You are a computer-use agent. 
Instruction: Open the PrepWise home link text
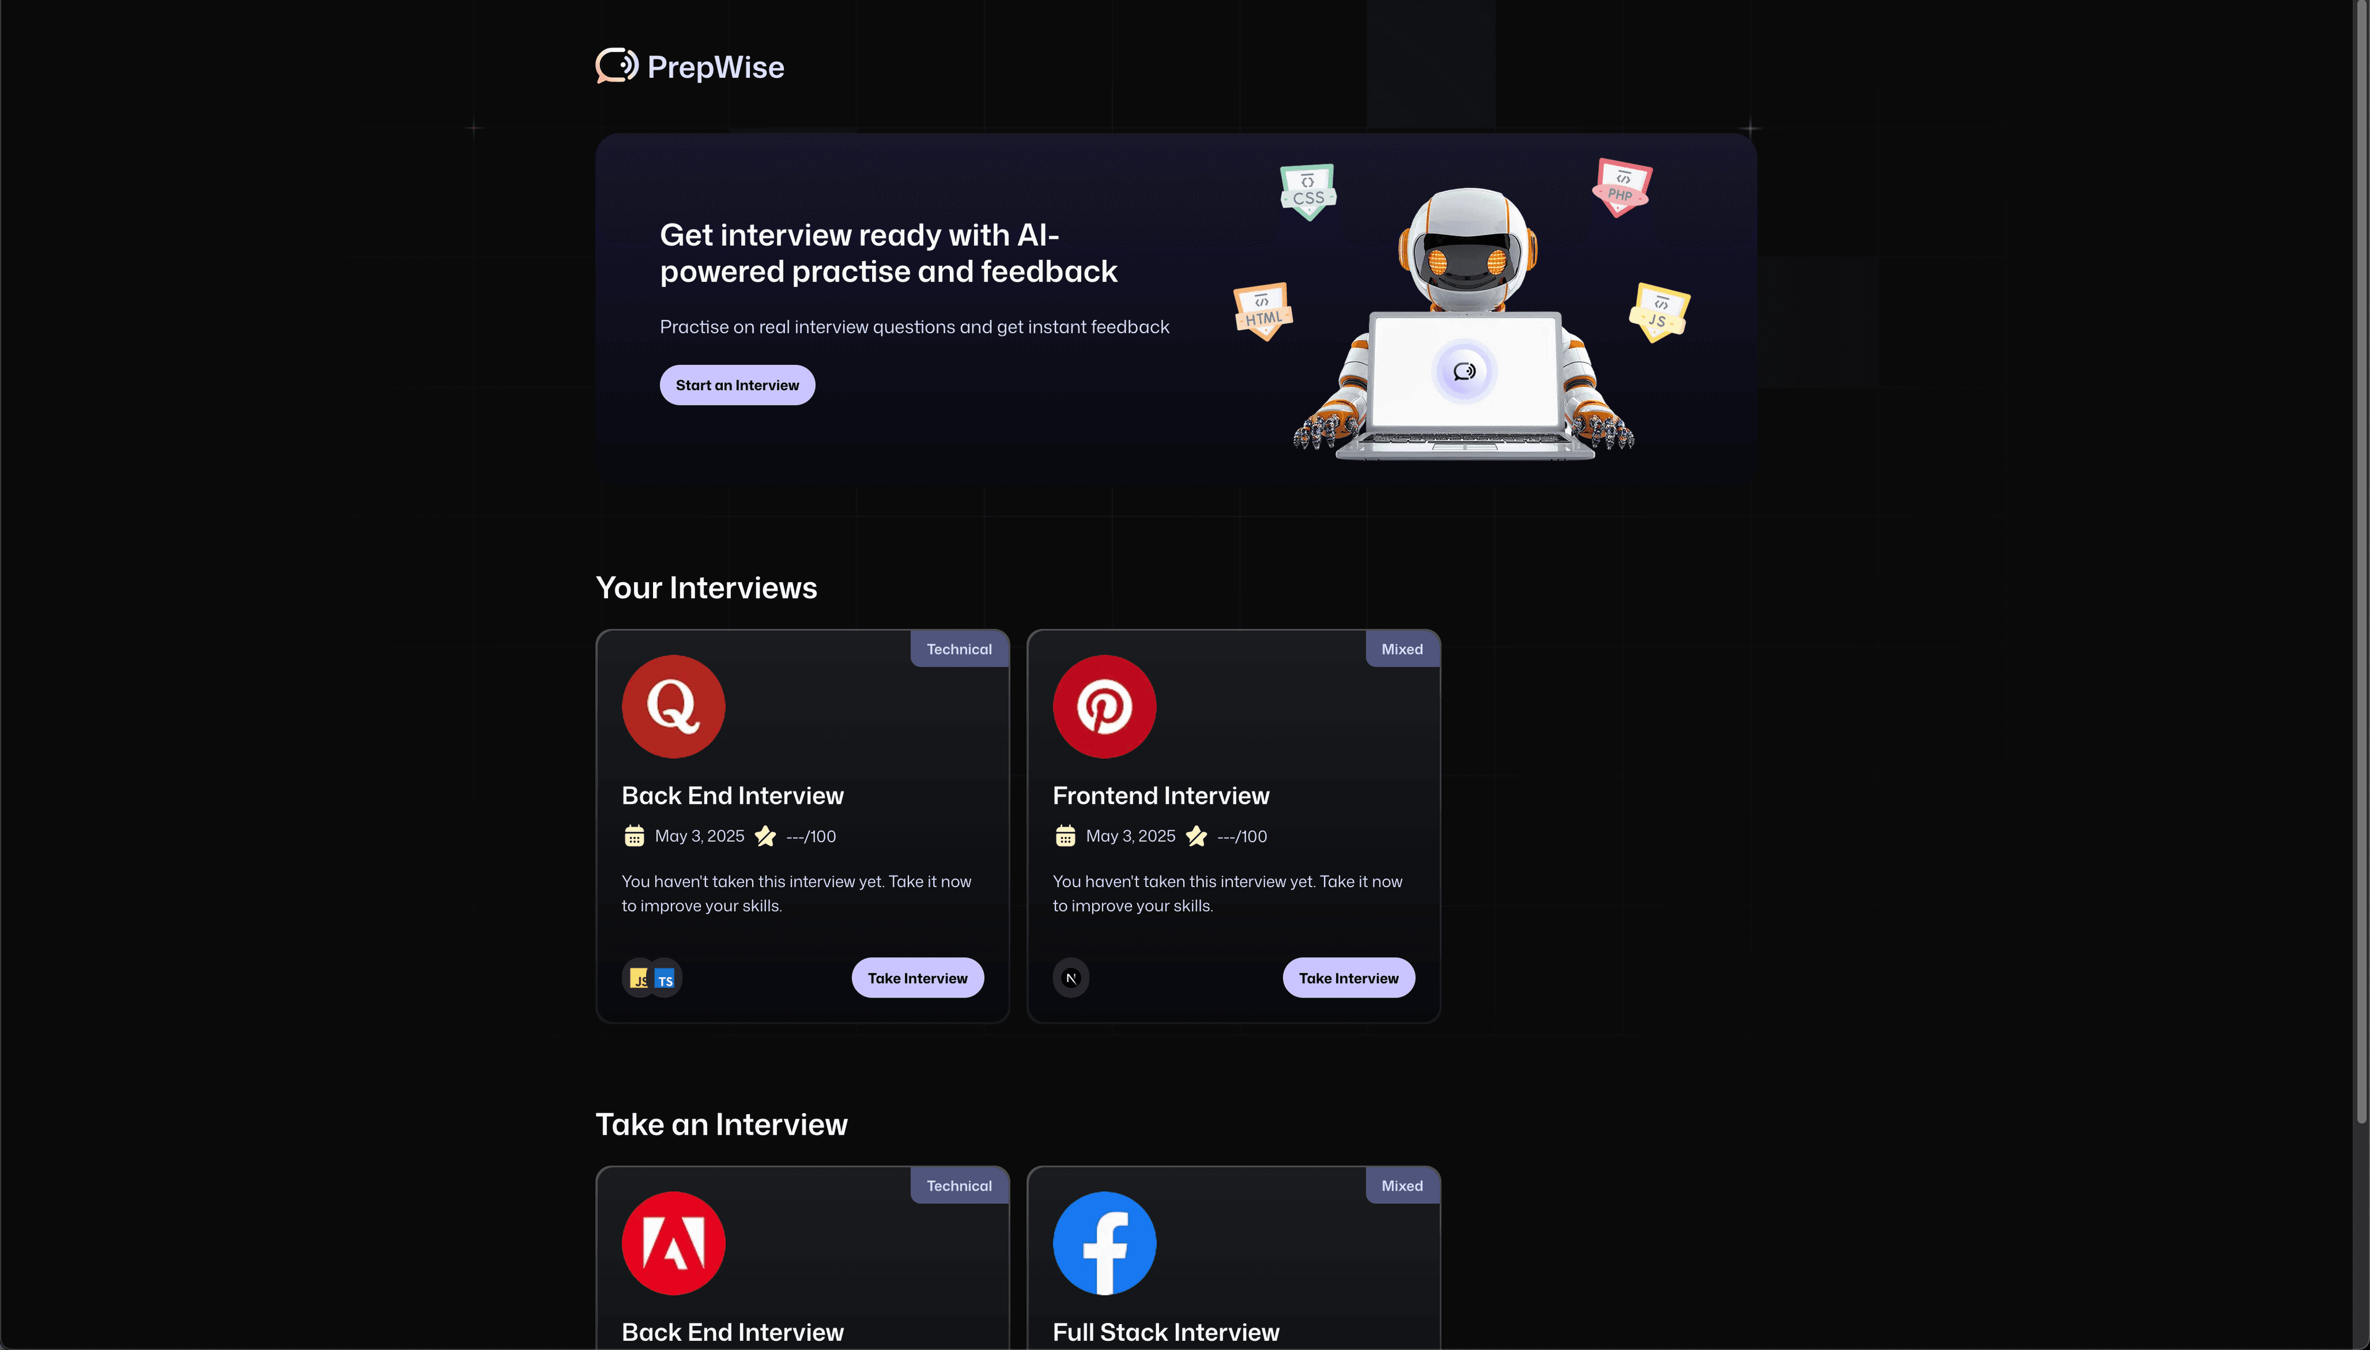pos(715,67)
